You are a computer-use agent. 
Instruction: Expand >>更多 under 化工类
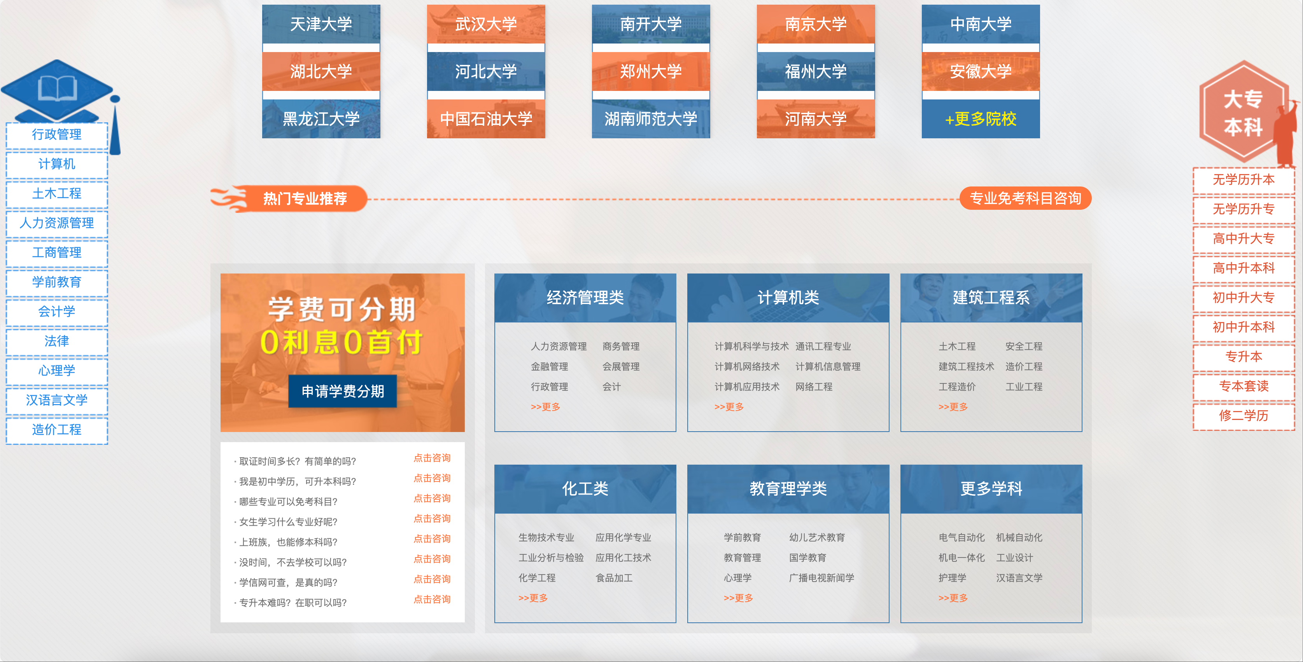[x=533, y=598]
